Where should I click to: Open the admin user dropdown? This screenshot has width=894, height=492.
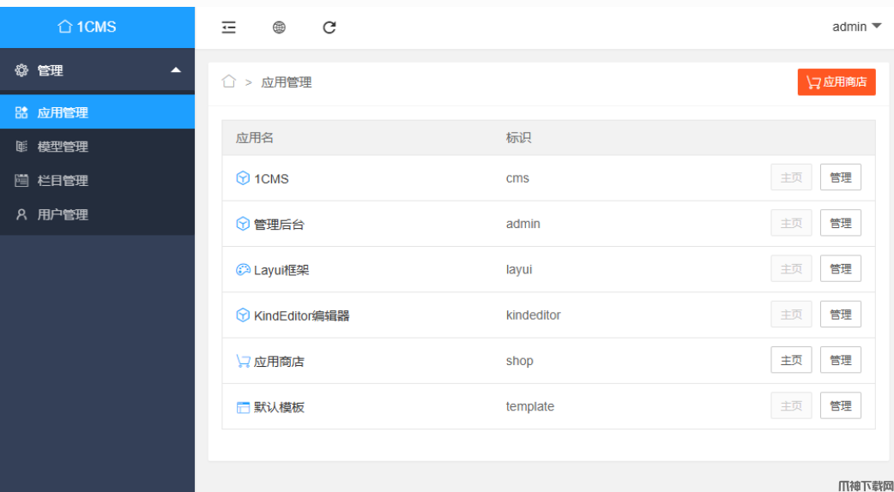[x=856, y=27]
